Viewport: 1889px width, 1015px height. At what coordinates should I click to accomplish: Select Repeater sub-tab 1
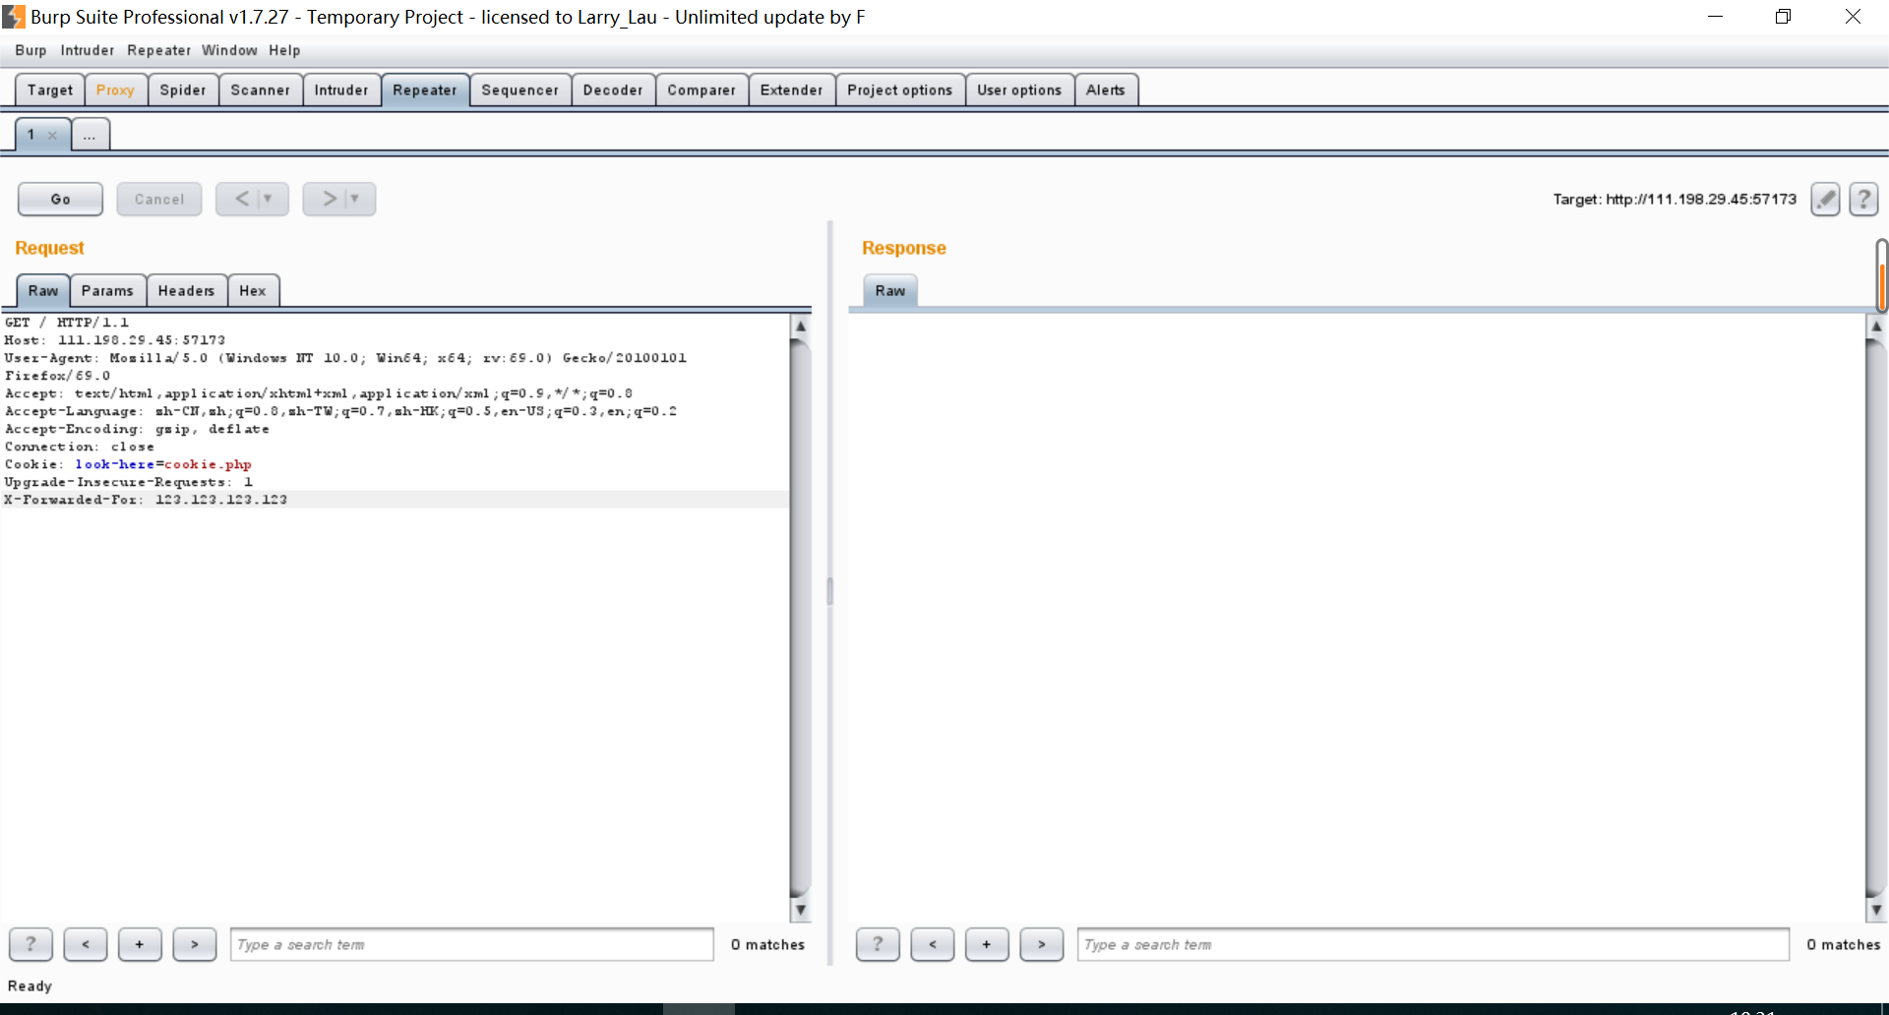(x=31, y=135)
